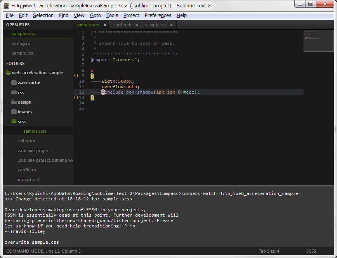Click the design folder icon
337x258 pixels.
(x=14, y=102)
